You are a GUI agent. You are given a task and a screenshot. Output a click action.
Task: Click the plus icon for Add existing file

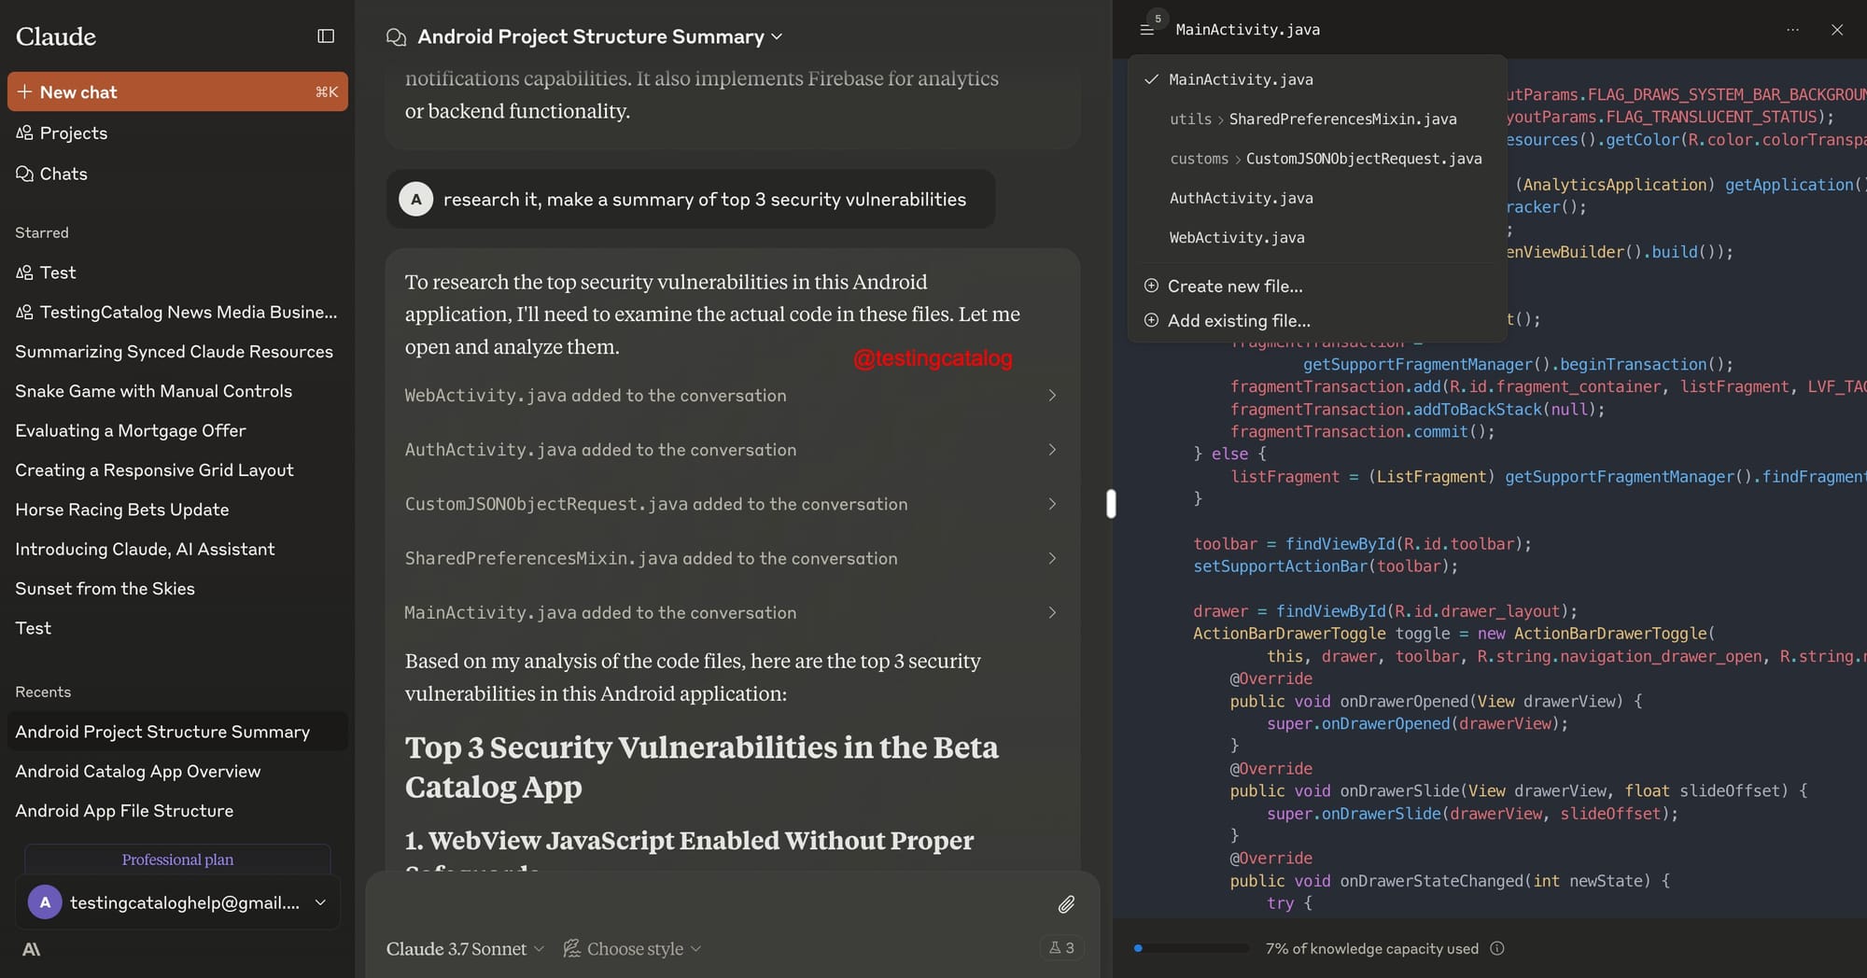pyautogui.click(x=1151, y=320)
